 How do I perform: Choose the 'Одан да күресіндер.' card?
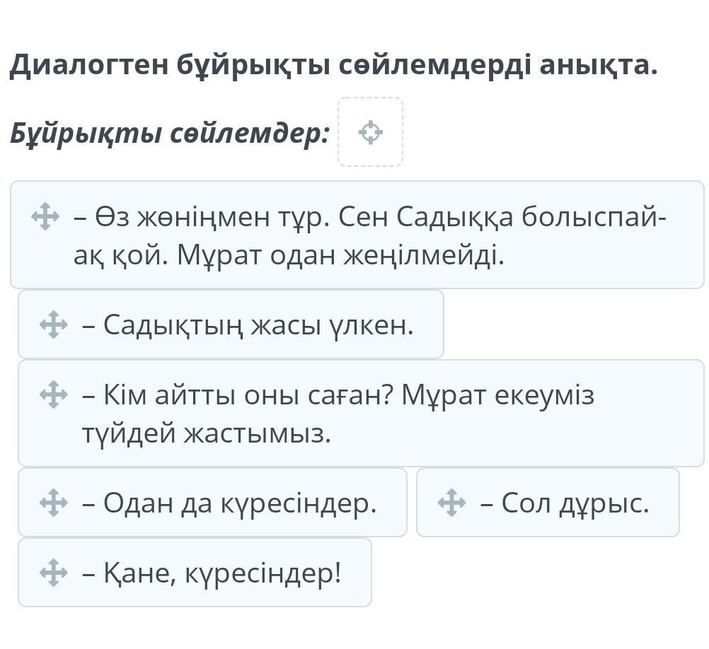pyautogui.click(x=212, y=502)
